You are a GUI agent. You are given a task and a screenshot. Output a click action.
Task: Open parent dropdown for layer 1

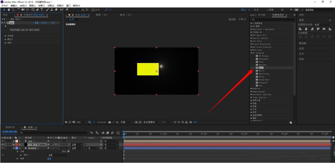coord(111,141)
